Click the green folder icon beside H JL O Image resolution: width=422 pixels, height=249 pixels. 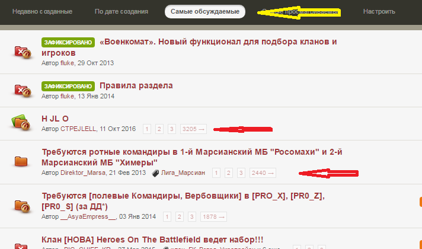(21, 122)
